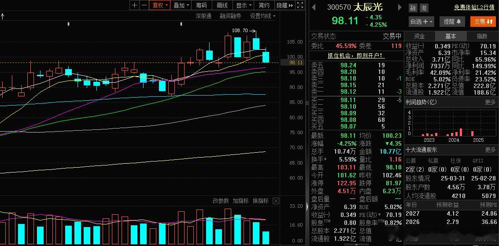Screen dimensions: 499x246
Task: Click the 2026 forecast row
Action: tap(451, 222)
